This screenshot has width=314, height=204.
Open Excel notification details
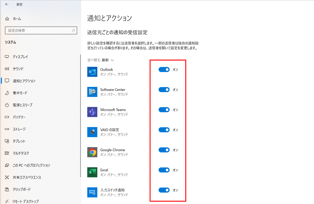coord(114,172)
